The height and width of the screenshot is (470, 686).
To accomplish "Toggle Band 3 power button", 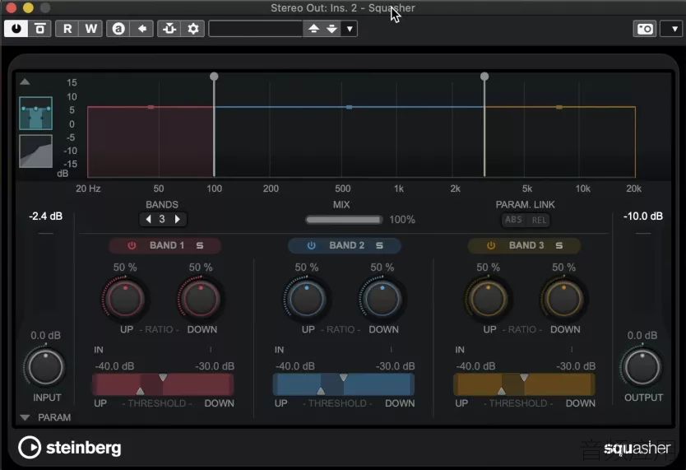I will coord(491,245).
